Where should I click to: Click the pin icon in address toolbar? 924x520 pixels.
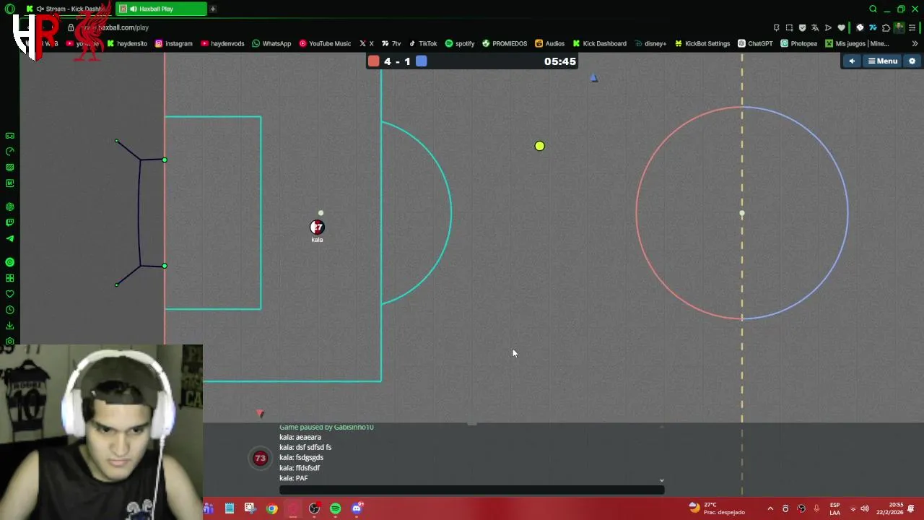coord(776,27)
